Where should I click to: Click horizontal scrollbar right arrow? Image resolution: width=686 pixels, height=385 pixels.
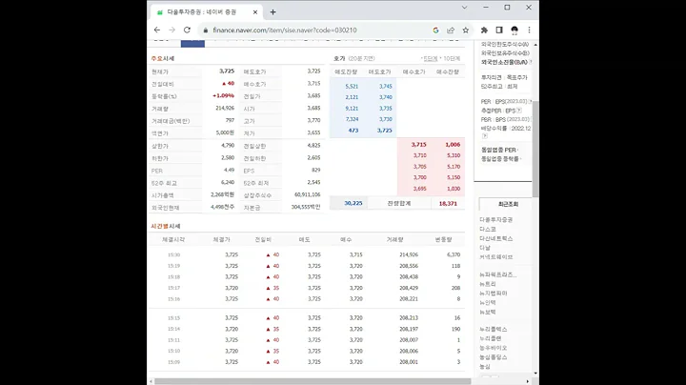point(527,381)
